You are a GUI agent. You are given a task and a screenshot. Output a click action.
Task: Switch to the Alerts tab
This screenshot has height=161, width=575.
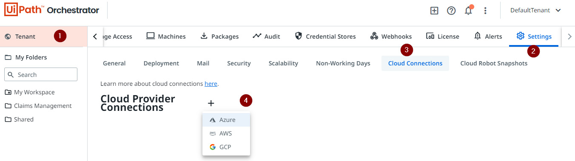click(488, 37)
